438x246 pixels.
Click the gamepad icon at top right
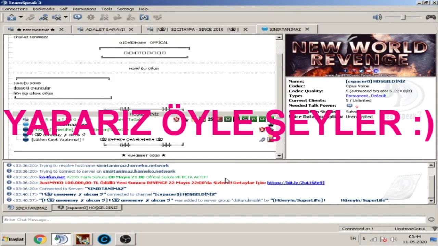pos(430,17)
